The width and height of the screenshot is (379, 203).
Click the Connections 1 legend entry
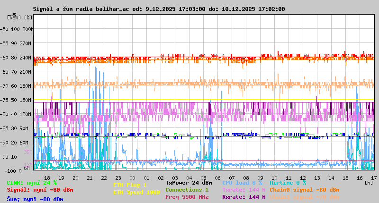[187, 190]
